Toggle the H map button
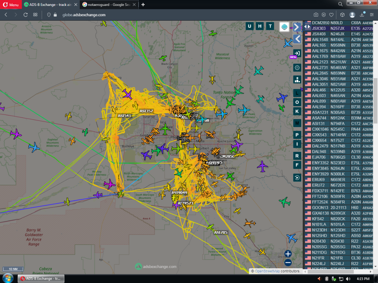 pos(260,26)
